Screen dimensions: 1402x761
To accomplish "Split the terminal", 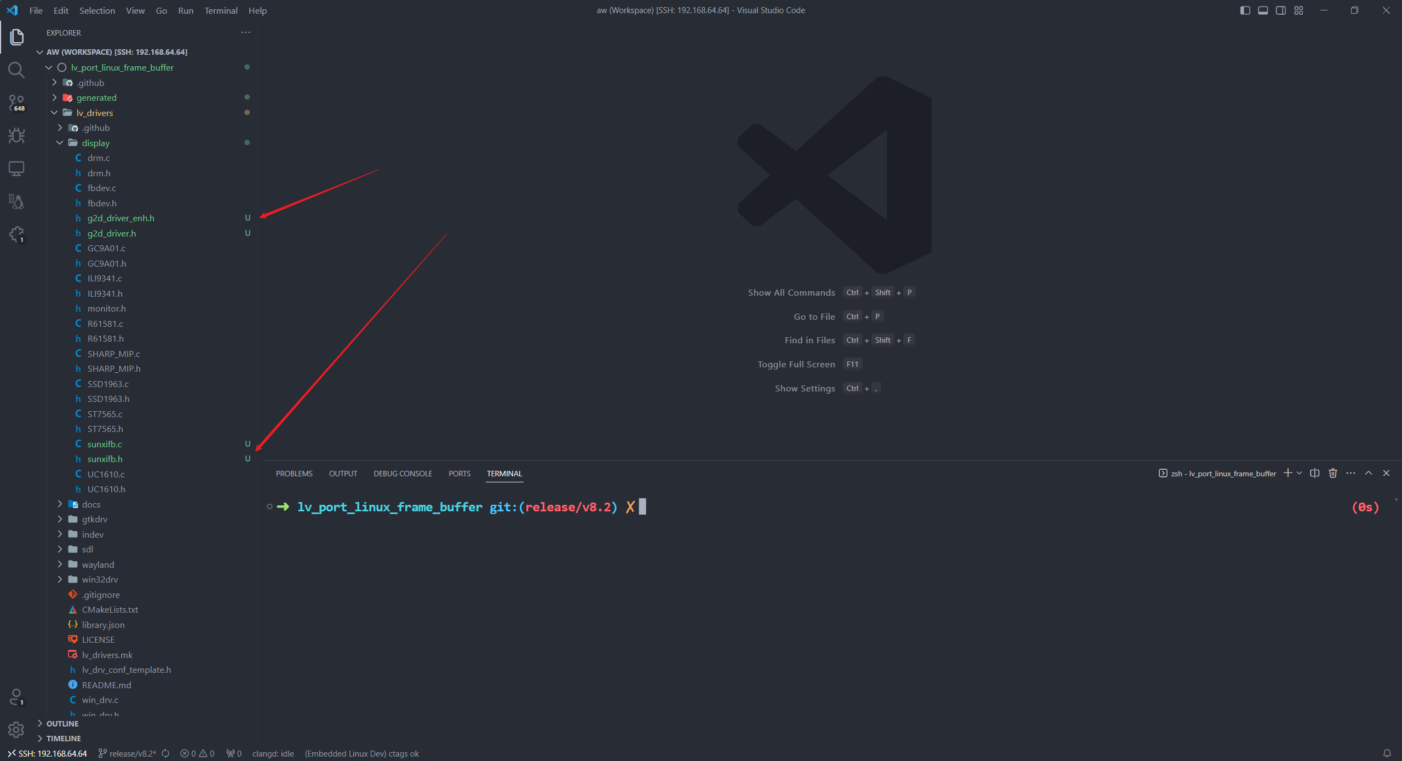I will point(1314,473).
